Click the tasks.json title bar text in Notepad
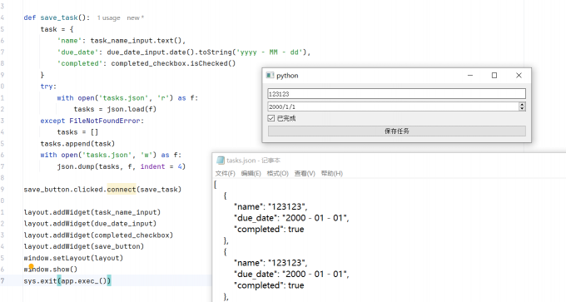This screenshot has height=302, width=566. 253,161
